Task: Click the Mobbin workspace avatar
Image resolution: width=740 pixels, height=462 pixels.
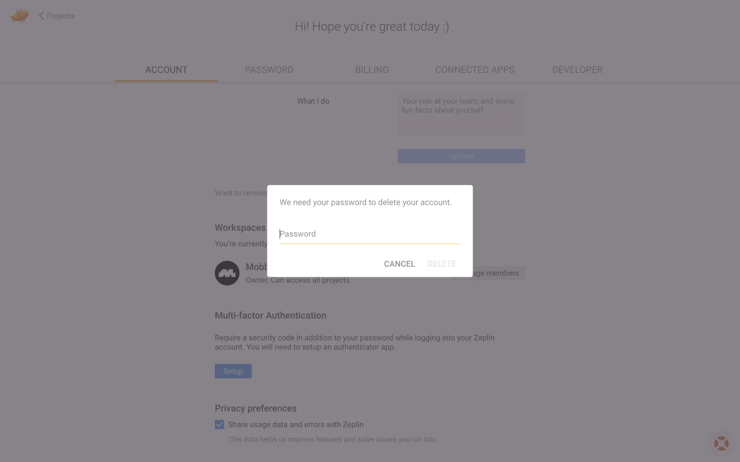Action: click(227, 273)
